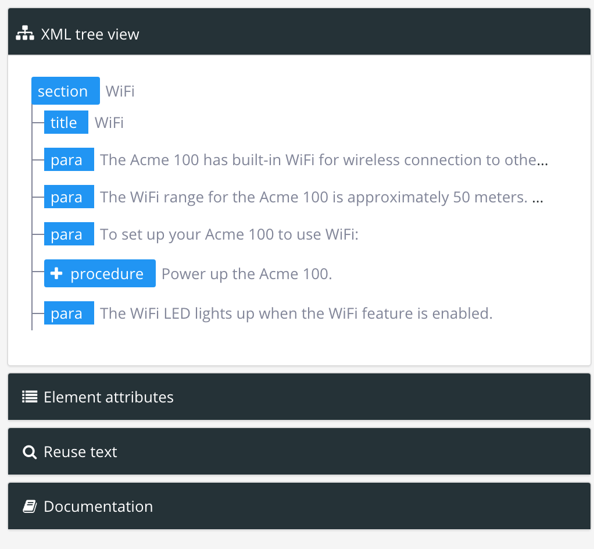Select the para starting 'To set up your Acme 100'
This screenshot has height=549, width=594.
(69, 234)
